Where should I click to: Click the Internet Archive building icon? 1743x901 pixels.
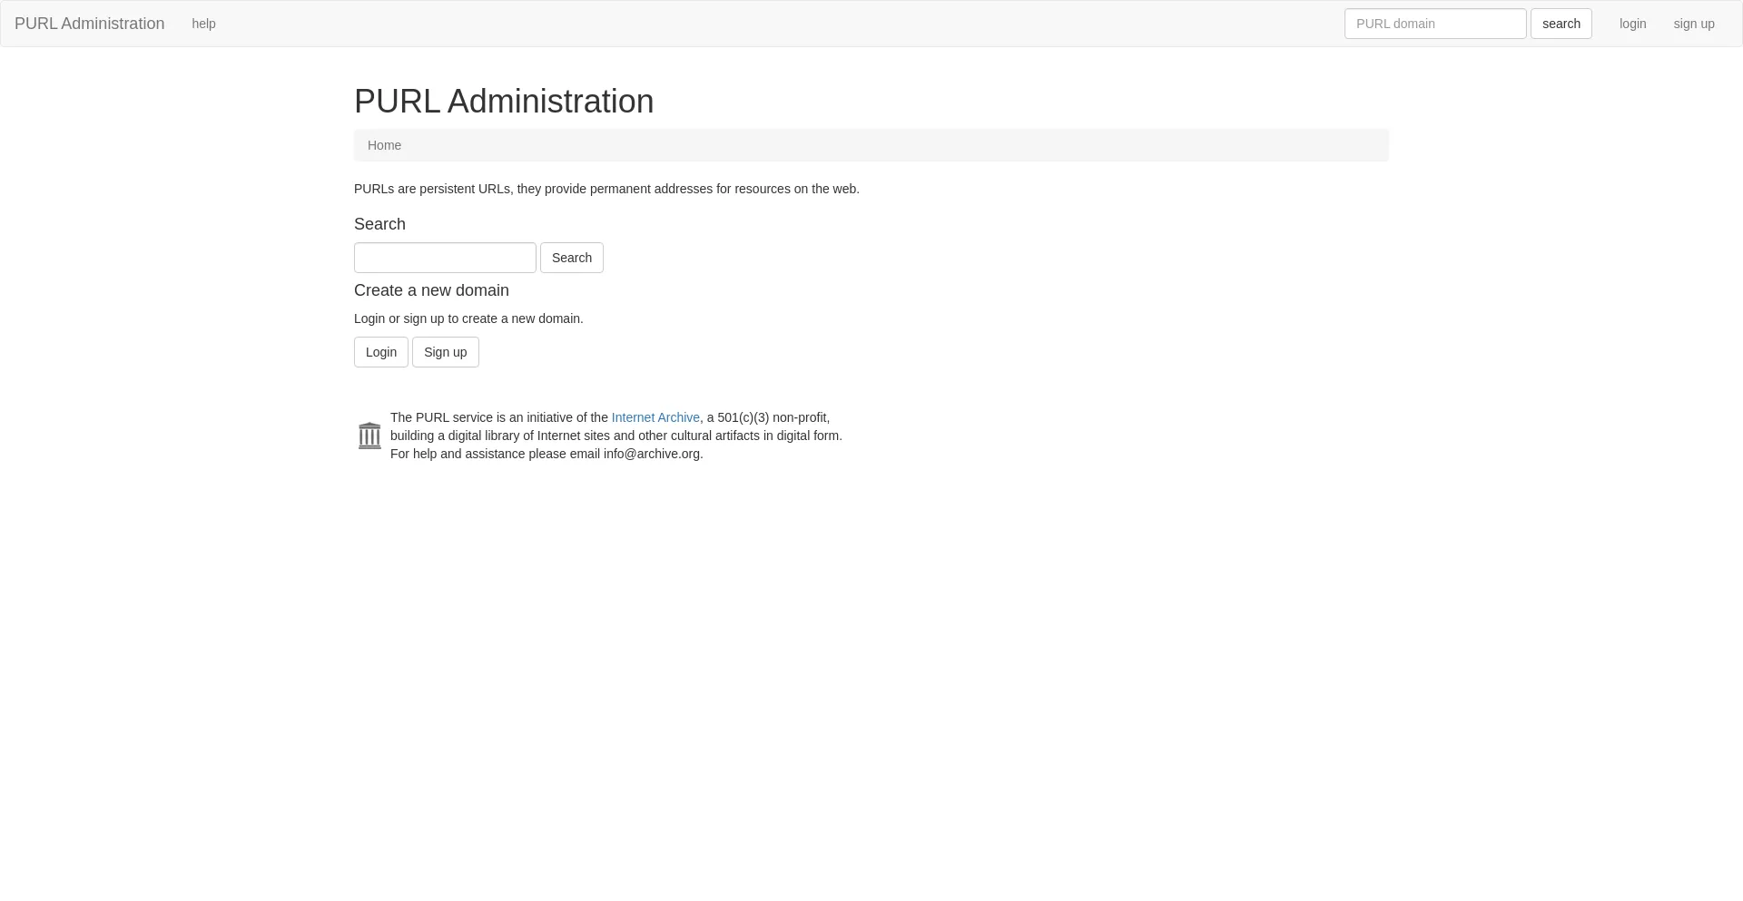(x=369, y=436)
